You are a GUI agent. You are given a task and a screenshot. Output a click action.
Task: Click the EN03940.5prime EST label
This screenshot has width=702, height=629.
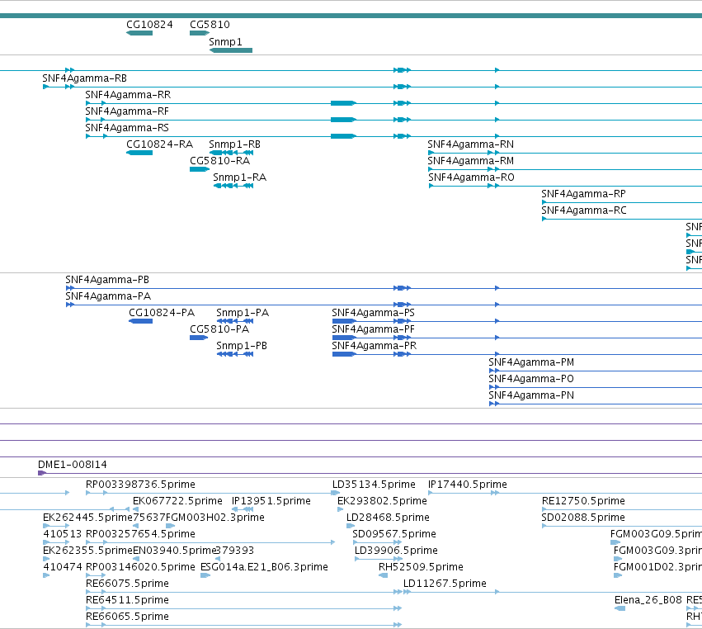pos(175,551)
